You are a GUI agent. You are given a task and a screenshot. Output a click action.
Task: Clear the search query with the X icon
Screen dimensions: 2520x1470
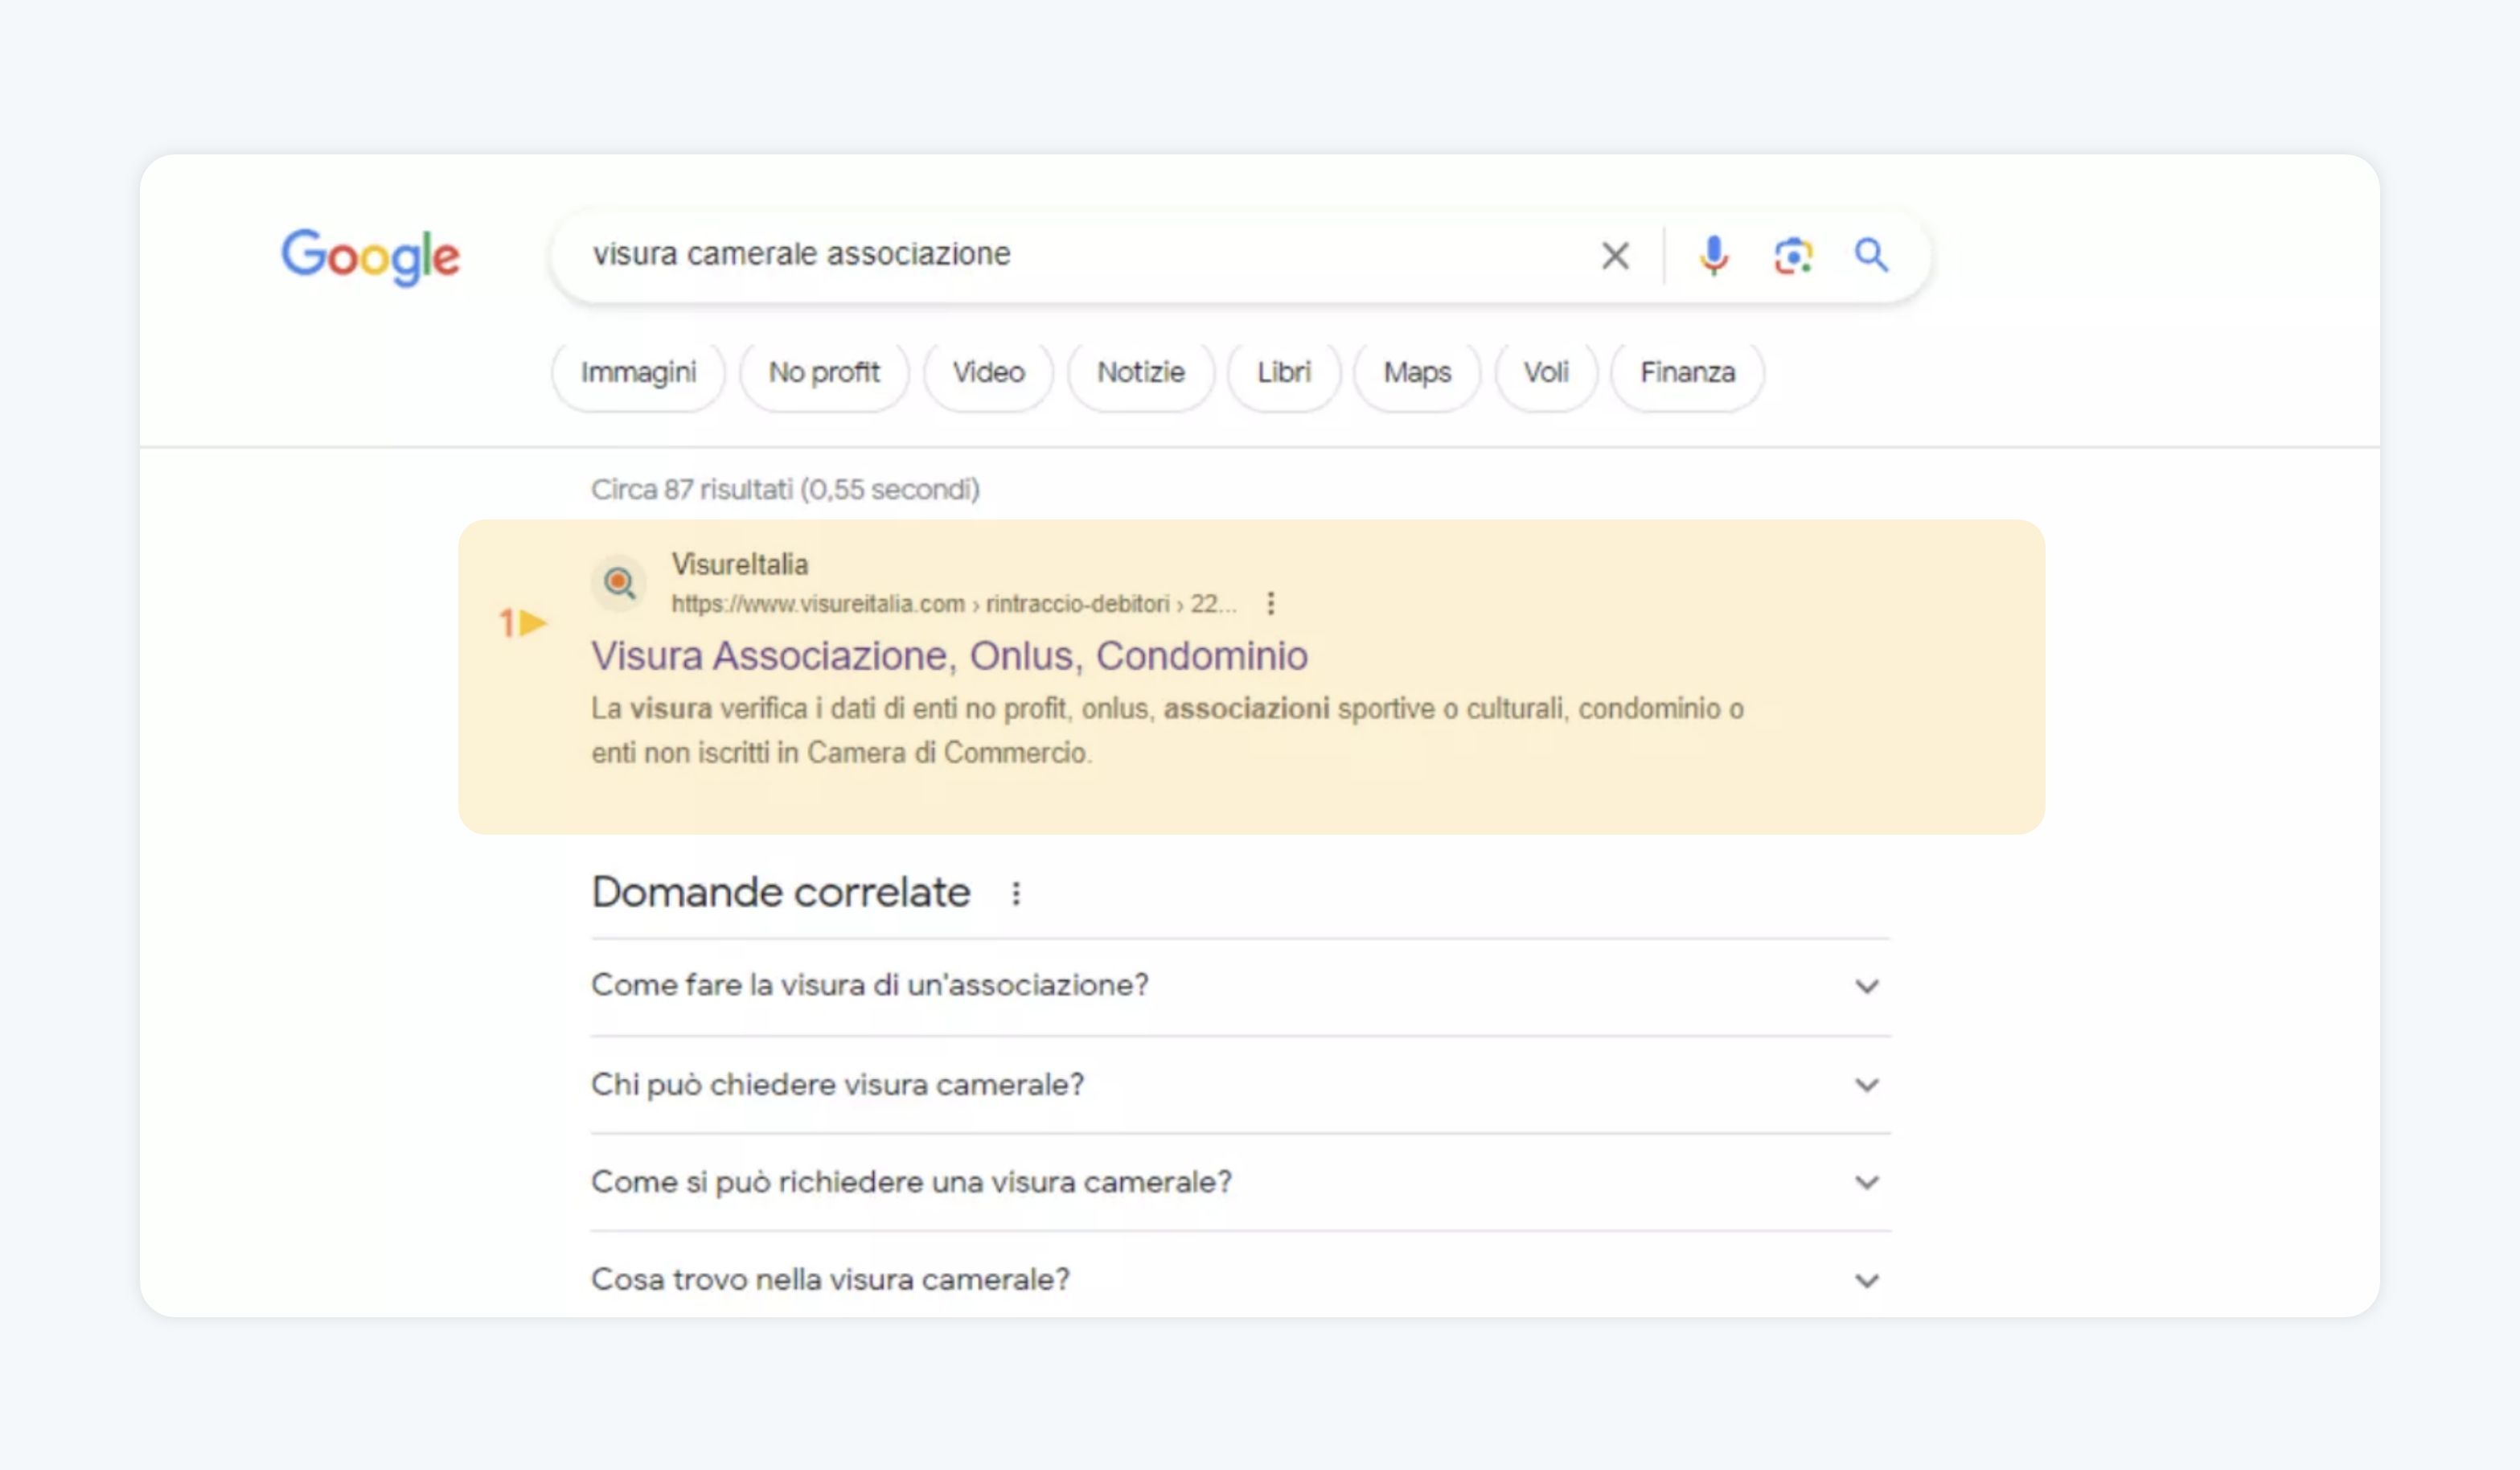click(x=1615, y=256)
